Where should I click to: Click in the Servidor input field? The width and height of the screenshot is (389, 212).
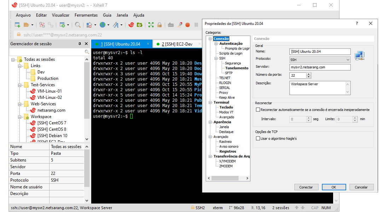tap(320, 67)
